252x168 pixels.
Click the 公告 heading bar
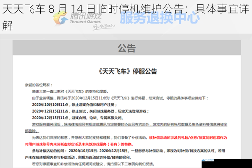(x=127, y=48)
